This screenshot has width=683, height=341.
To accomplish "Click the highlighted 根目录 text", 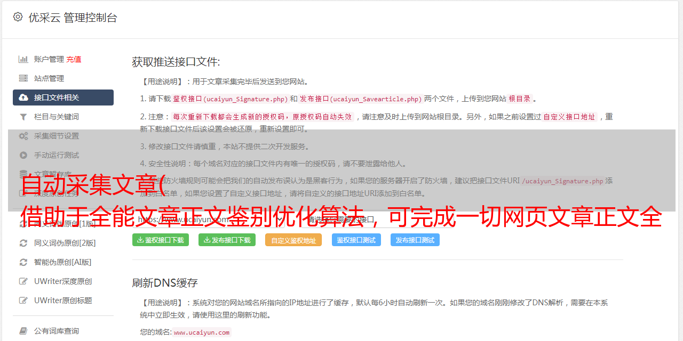I will 520,99.
